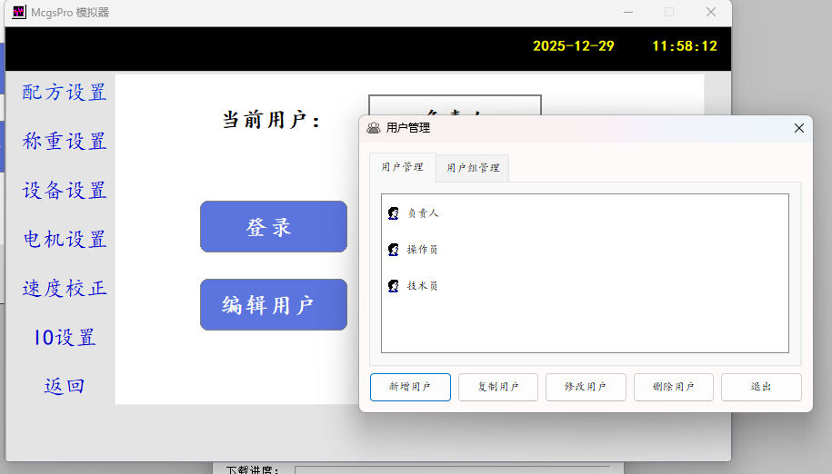Click the McgsPro app icon in title bar
The width and height of the screenshot is (832, 474).
tap(19, 12)
